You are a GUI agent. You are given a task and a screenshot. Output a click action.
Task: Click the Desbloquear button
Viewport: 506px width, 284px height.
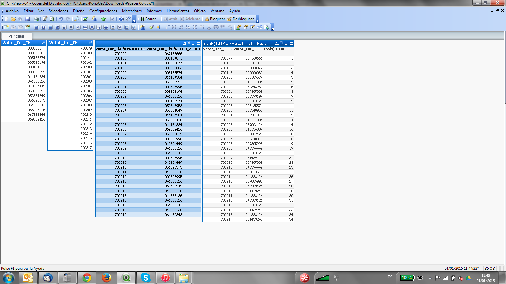point(240,19)
